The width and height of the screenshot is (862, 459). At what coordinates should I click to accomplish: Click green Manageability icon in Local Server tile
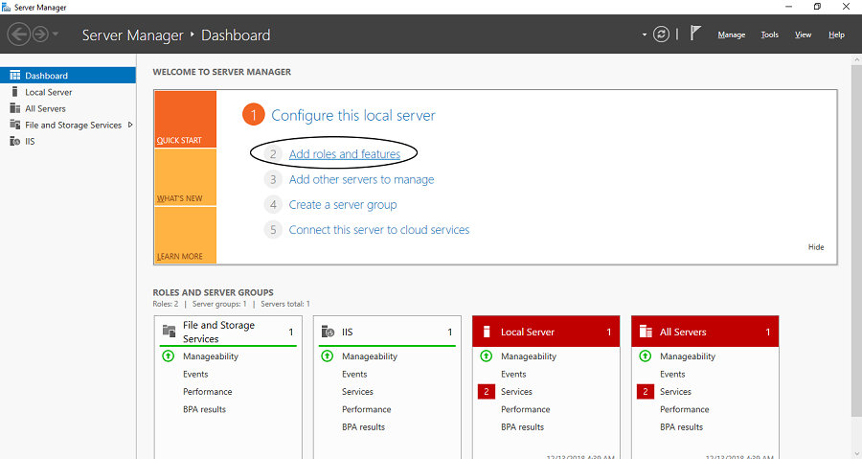pos(486,356)
